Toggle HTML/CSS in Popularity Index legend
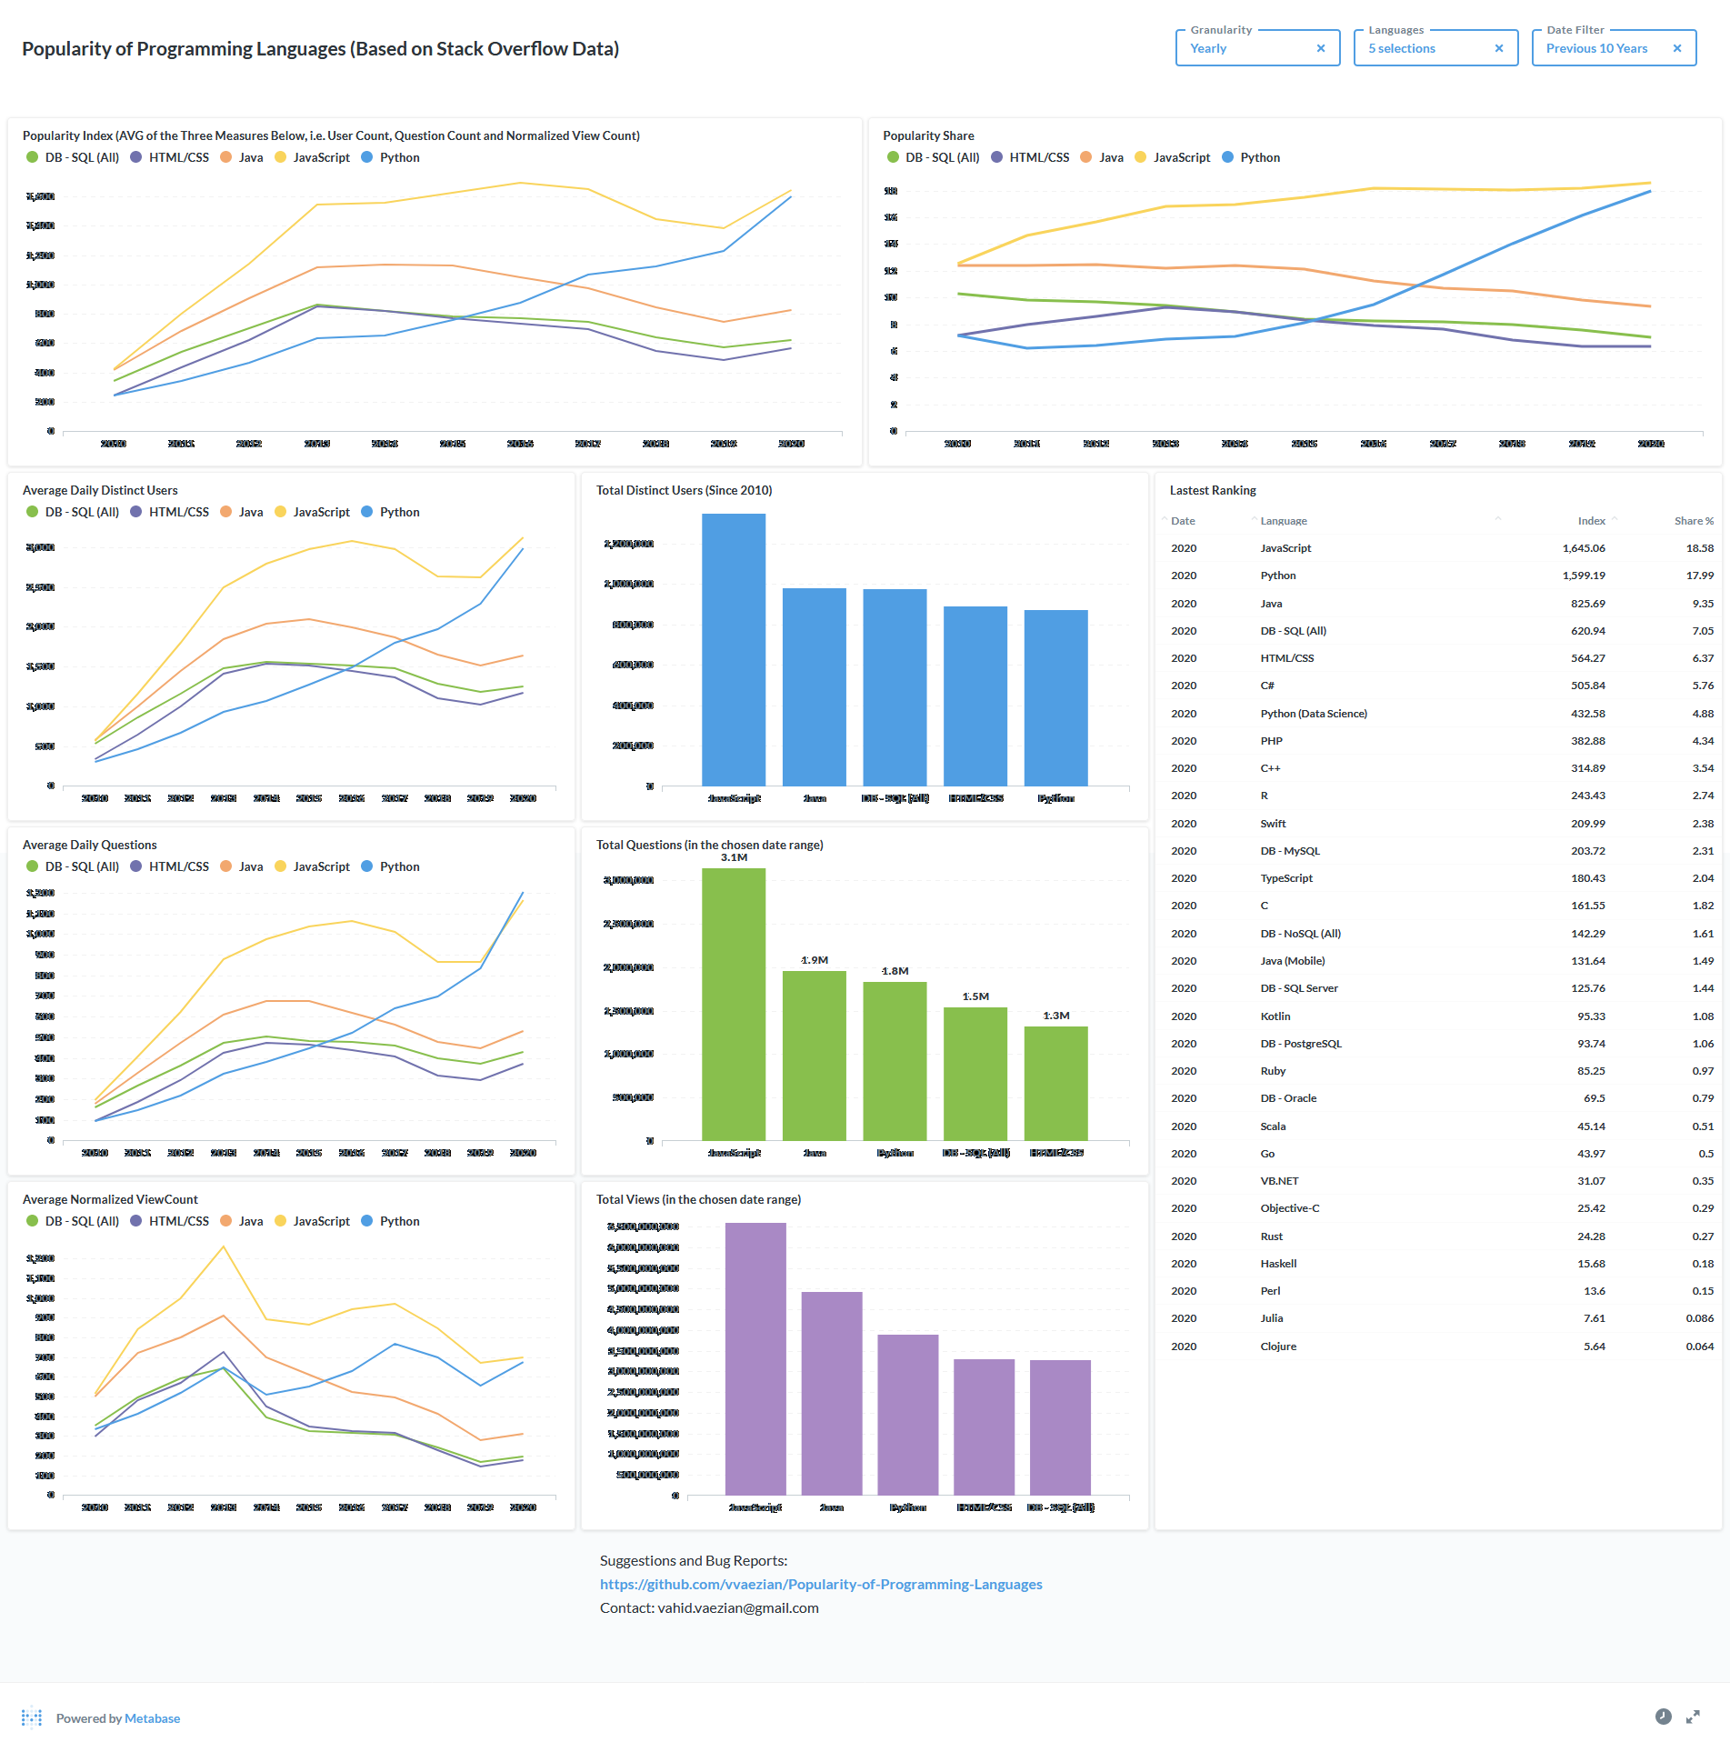 tap(169, 157)
